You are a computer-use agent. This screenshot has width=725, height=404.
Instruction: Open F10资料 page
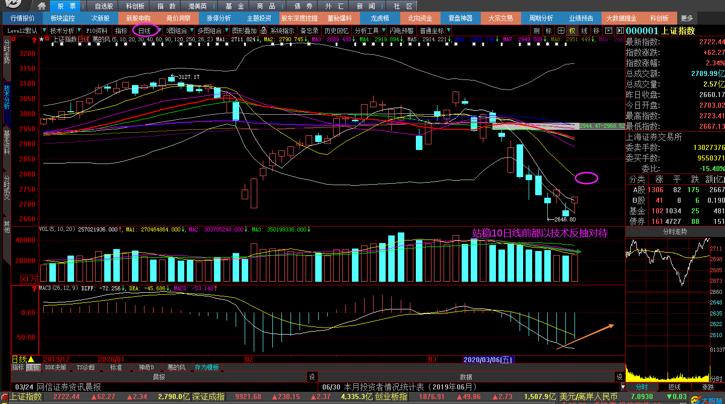98,31
